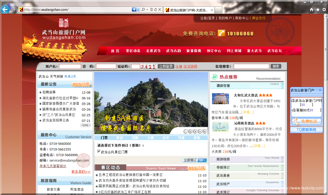Click the 立即登录 login button
This screenshot has height=195, width=328.
point(166,66)
